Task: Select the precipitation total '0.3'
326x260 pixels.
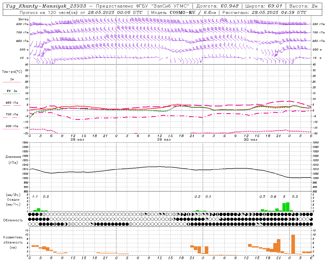Action: pyautogui.click(x=46, y=197)
